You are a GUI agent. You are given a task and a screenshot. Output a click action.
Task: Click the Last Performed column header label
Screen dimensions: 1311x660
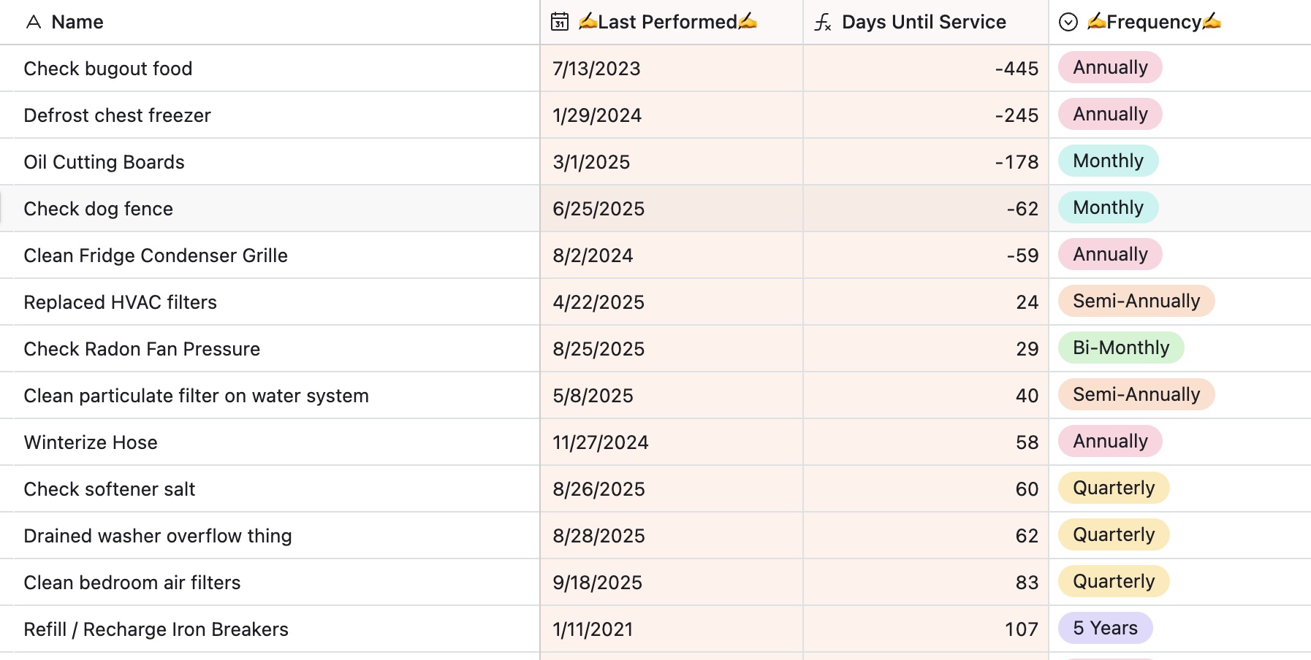[x=667, y=22]
